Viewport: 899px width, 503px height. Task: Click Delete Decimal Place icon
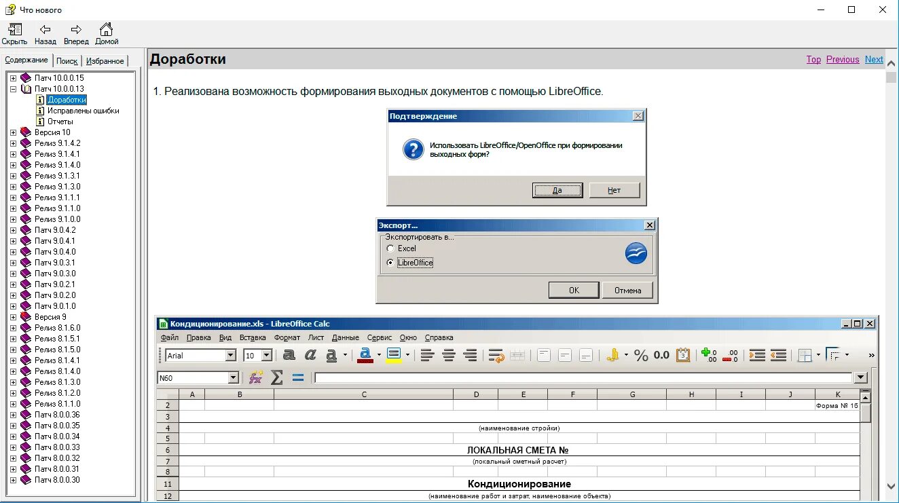tap(731, 355)
